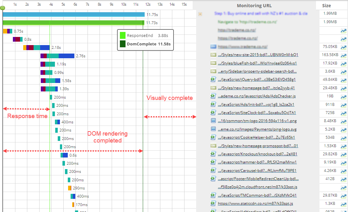
Task: Select the Size column header
Action: [326, 6]
